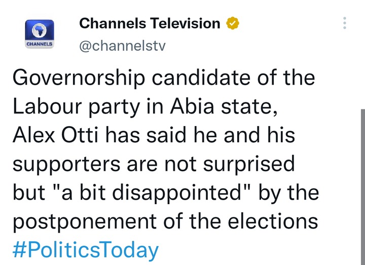Click the Africa globe in the Channels logo
365x265 pixels.
[40, 30]
